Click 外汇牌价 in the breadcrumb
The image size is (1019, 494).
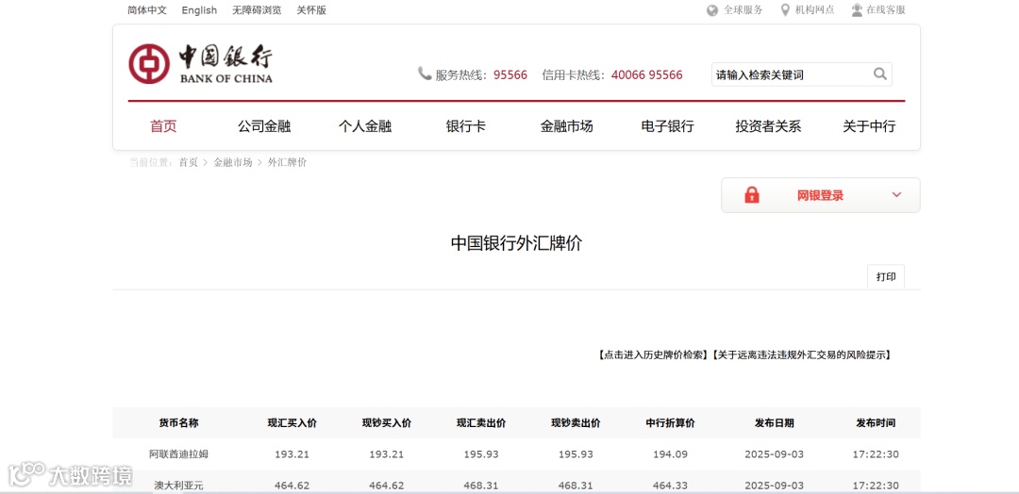tap(287, 162)
